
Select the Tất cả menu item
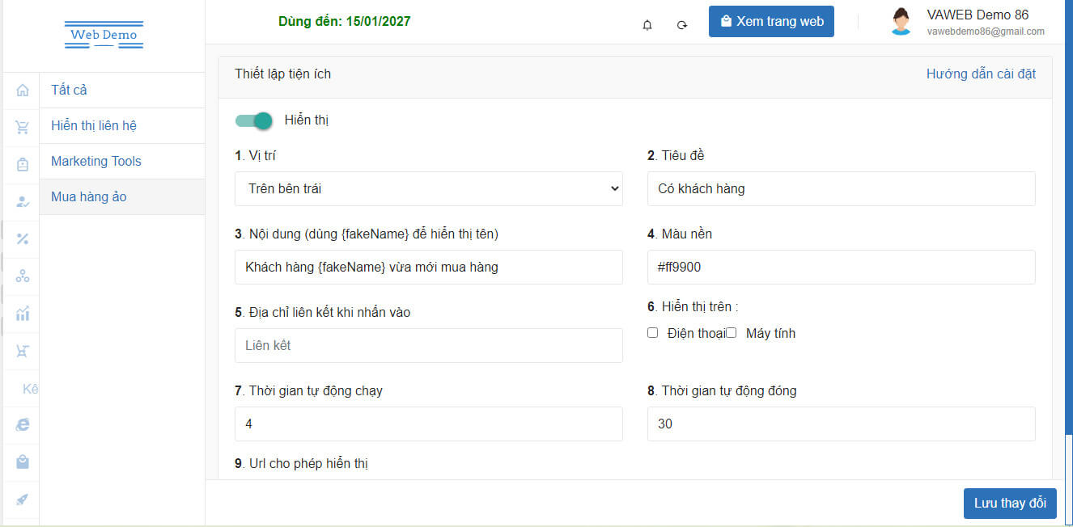pos(70,90)
